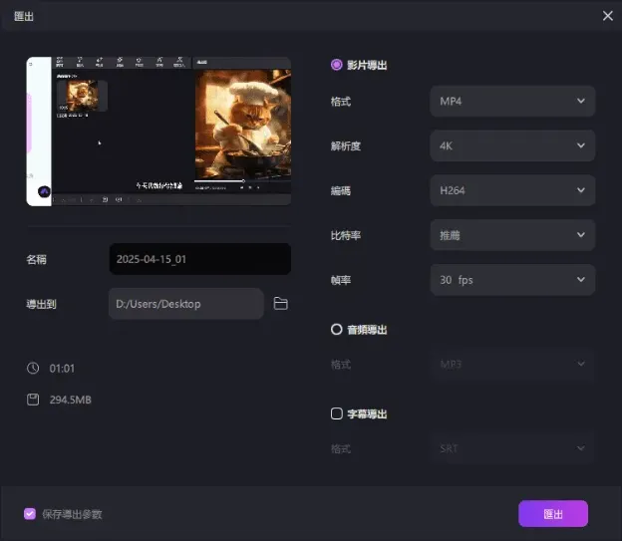Edit the name field 2025-04-15_01
This screenshot has width=622, height=541.
200,259
